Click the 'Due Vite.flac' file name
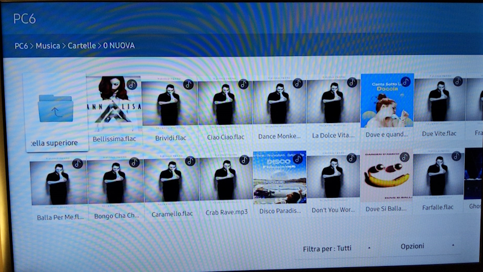This screenshot has width=483, height=272. [x=440, y=133]
